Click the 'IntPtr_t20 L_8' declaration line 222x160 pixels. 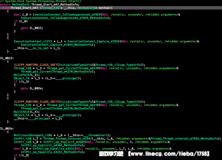[92, 142]
